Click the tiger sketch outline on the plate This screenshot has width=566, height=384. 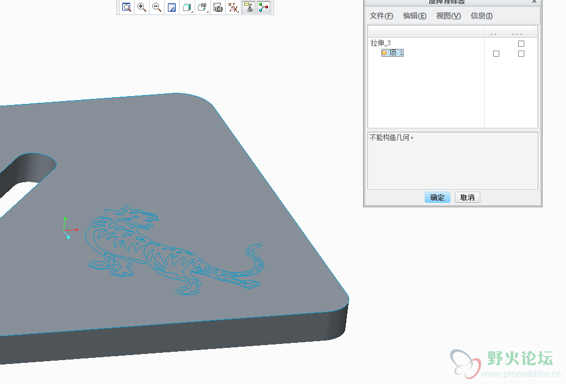point(175,250)
